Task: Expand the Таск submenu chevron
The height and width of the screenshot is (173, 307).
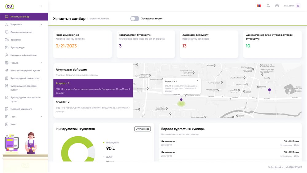Action: 41,117
